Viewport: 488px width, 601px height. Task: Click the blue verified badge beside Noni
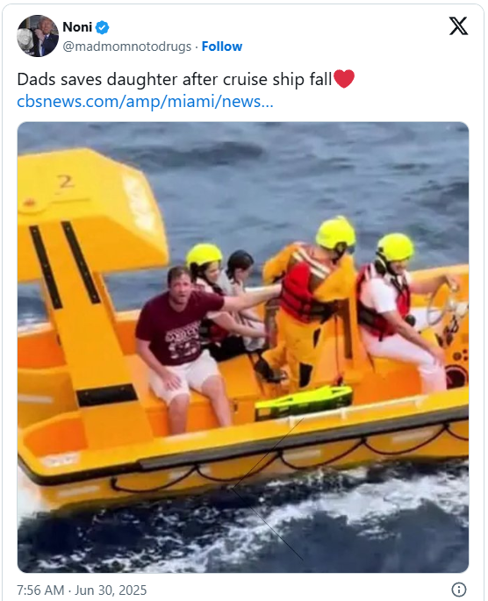point(103,27)
